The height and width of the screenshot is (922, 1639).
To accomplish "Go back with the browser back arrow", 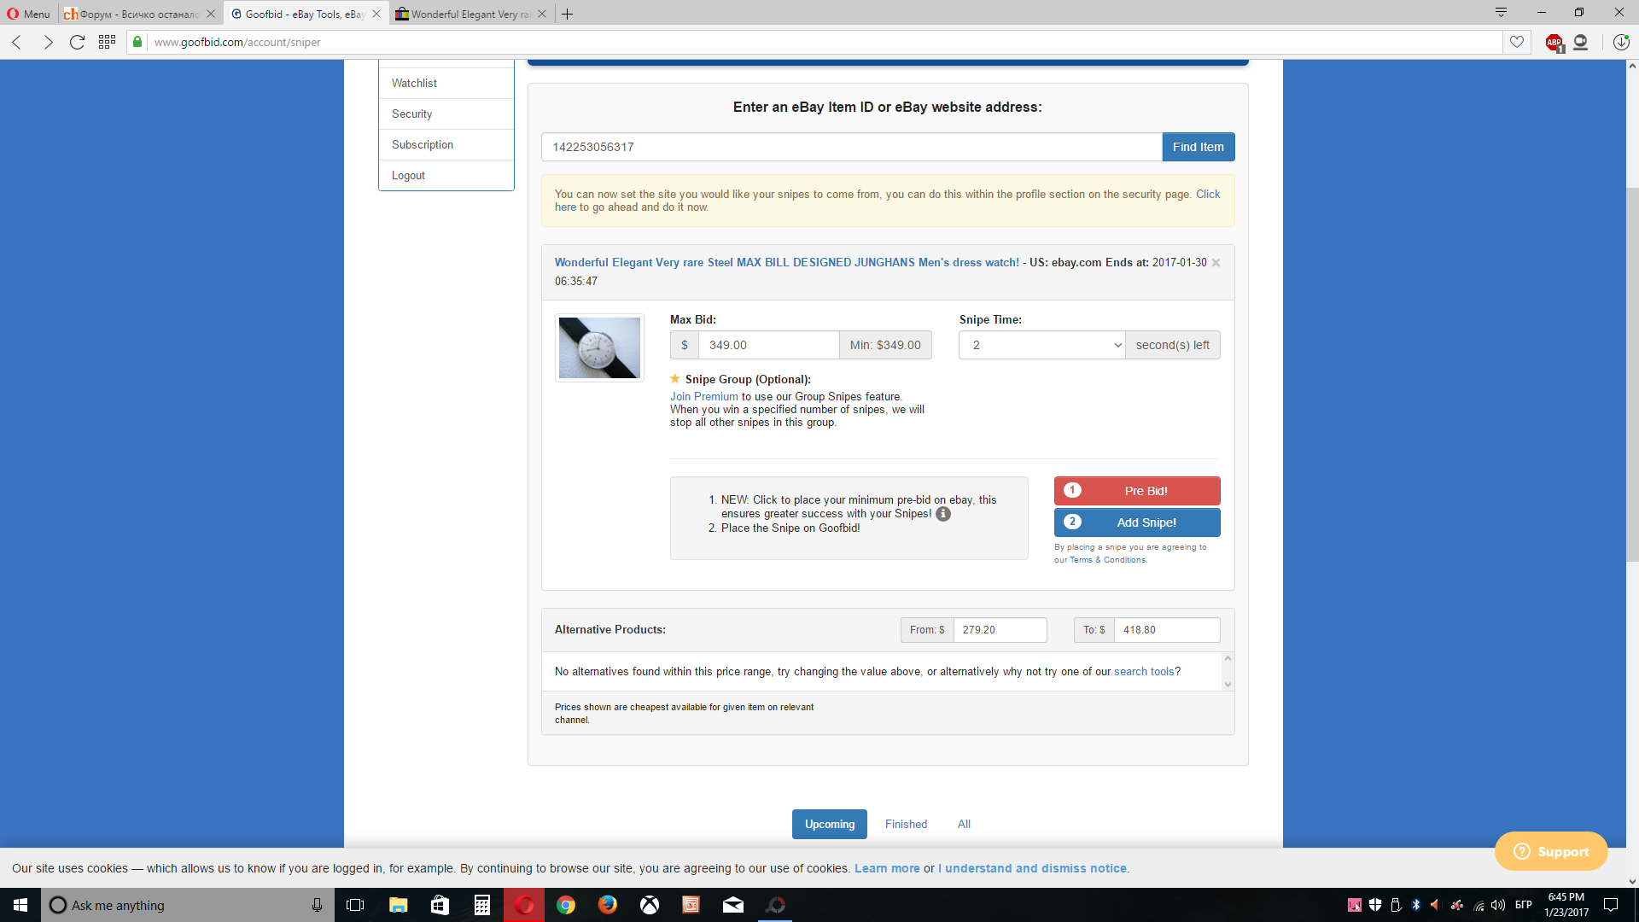I will pyautogui.click(x=17, y=42).
